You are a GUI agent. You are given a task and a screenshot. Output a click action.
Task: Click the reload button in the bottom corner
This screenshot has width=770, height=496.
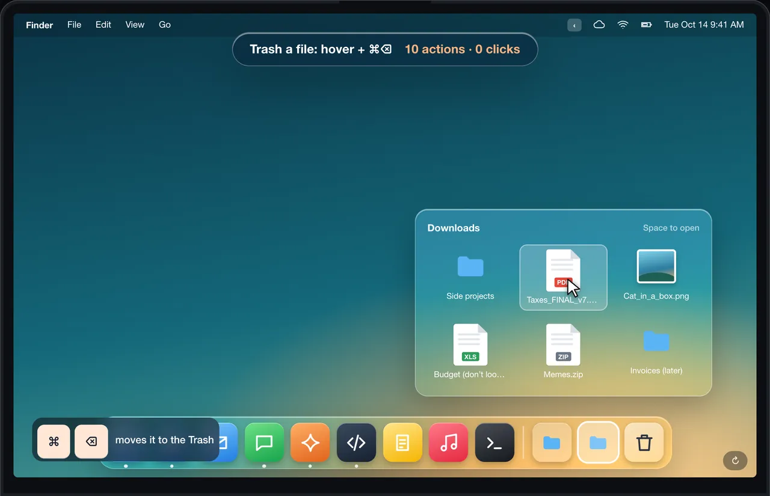point(735,461)
